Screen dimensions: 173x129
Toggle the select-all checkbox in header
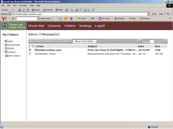click(30, 46)
